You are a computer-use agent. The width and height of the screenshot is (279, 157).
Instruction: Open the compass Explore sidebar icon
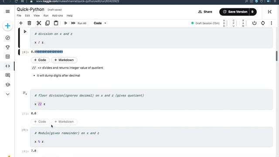pos(8,38)
